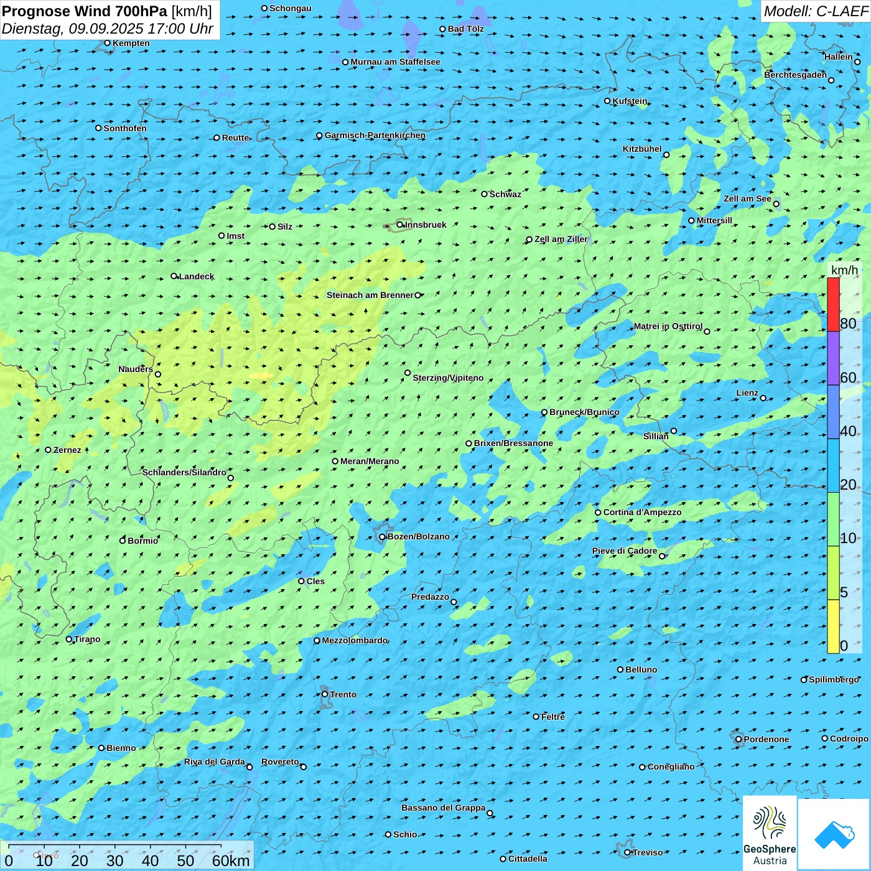Select the red swatch in the km/h legend
The image size is (871, 871).
point(833,304)
